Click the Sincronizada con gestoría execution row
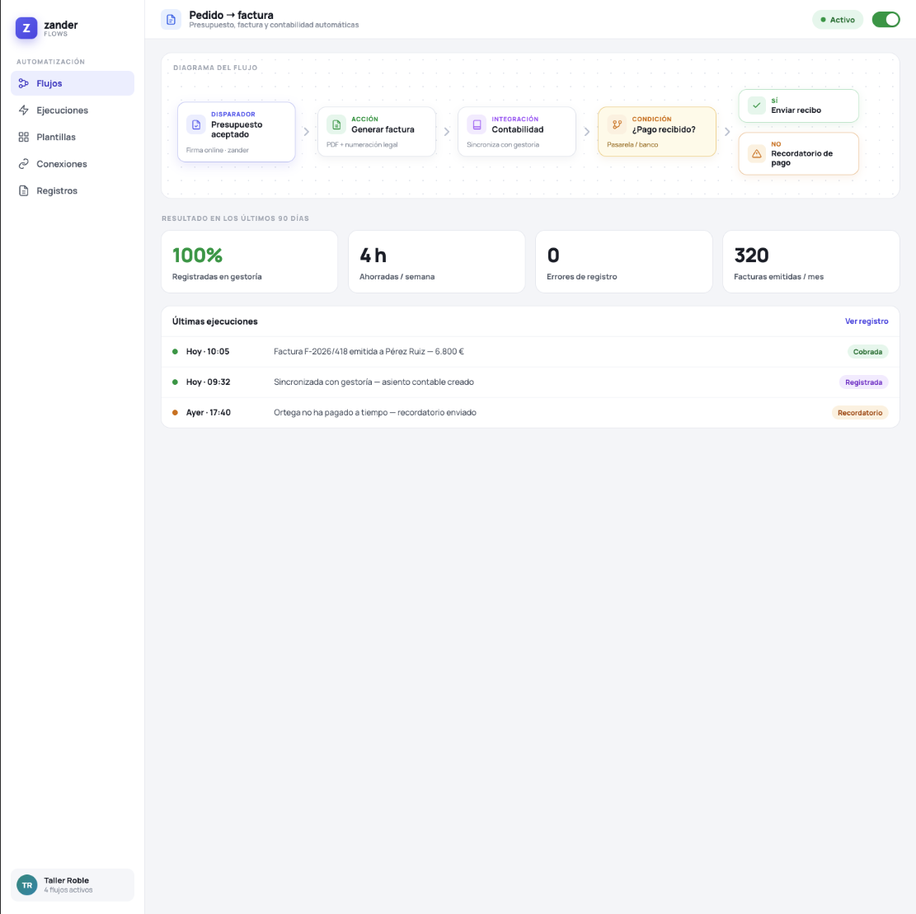Screen dimensions: 916x914 pos(530,382)
